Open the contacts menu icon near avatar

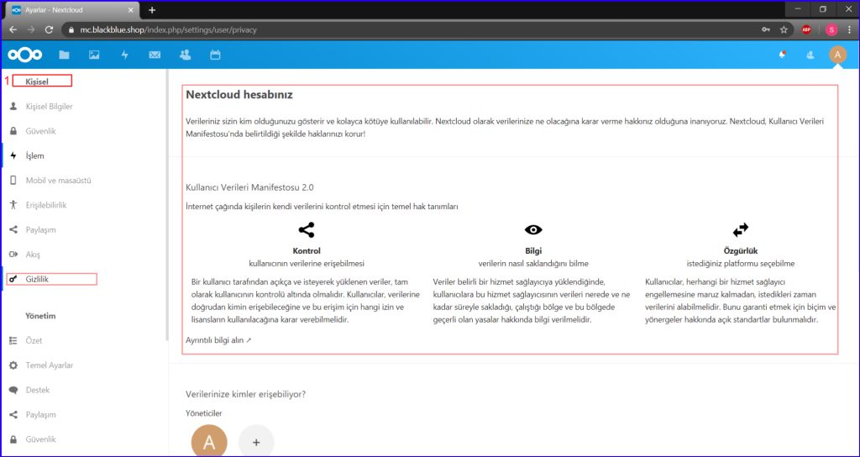coord(810,55)
